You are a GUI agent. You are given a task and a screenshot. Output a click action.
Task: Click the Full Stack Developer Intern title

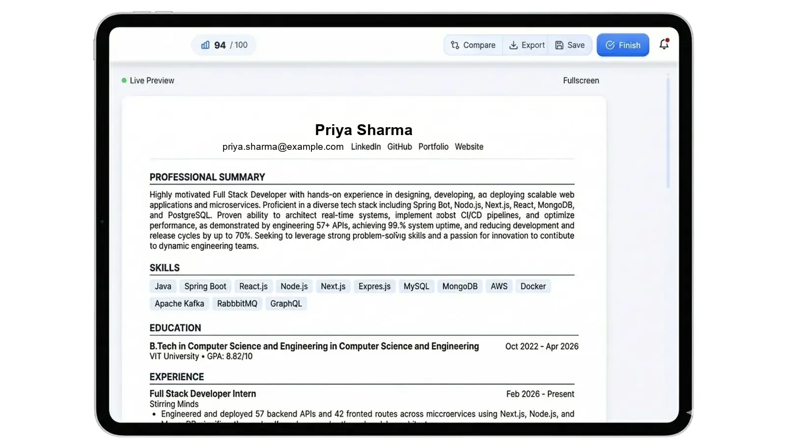tap(203, 394)
